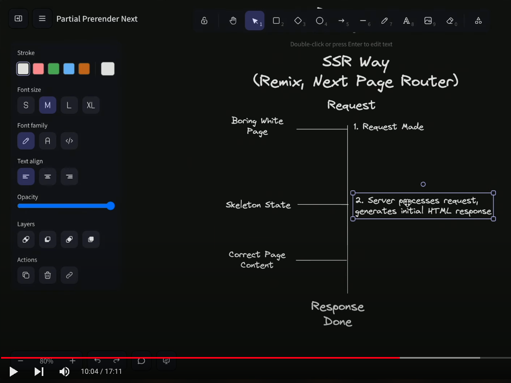Viewport: 511px width, 383px height.
Task: Bring selected element to front
Action: [x=91, y=239]
